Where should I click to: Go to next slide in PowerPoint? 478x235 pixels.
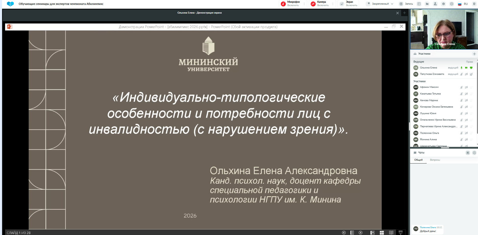[x=361, y=232]
